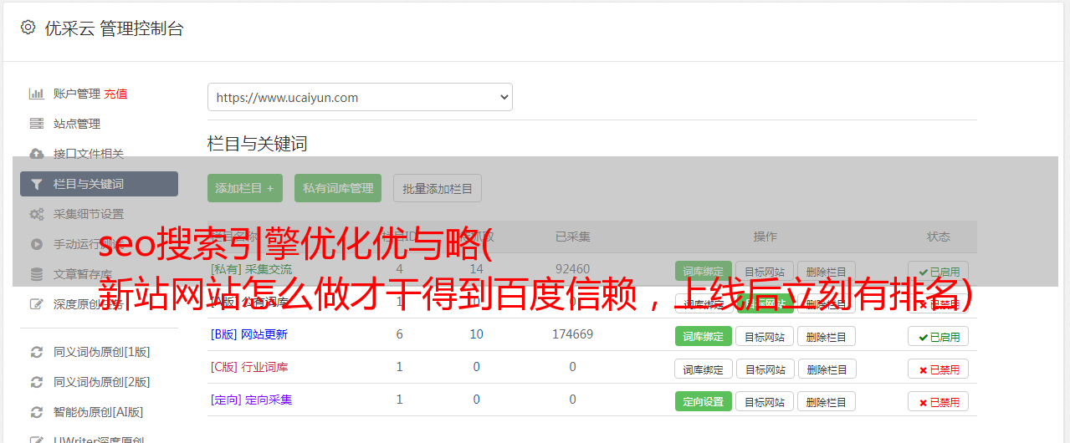
Task: Click 删除栏目 in the 定向采集 row
Action: coord(827,401)
